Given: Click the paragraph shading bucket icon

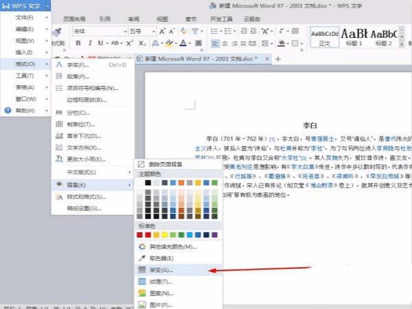Looking at the screenshot, I should click(282, 43).
